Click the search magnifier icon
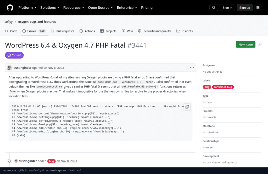This screenshot has width=268, height=174. coord(214,8)
